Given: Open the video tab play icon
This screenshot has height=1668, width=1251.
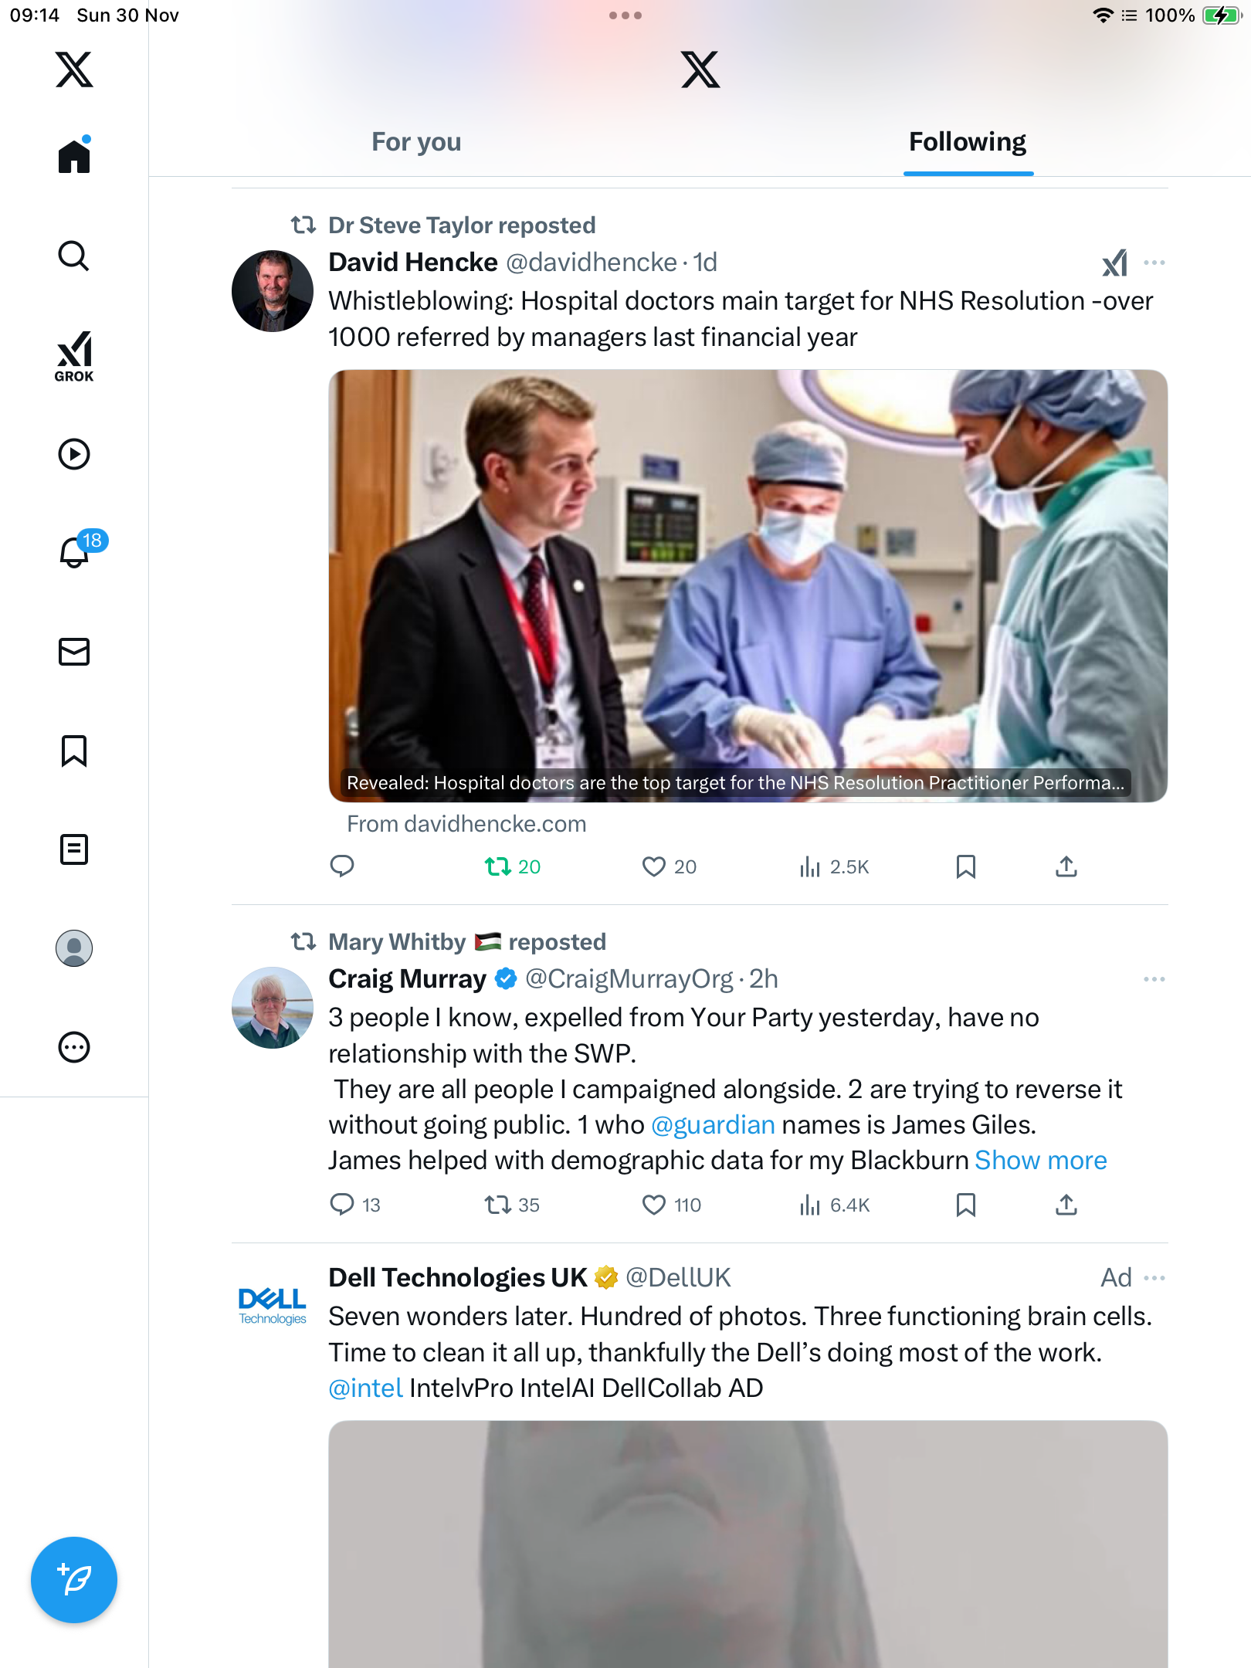Looking at the screenshot, I should tap(74, 454).
